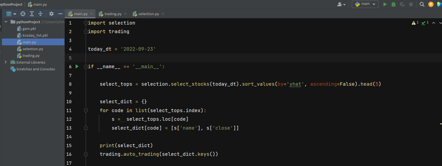Screen dimensions: 442x166
Task: Click Select Opened File crosshair icon
Action: coord(23,14)
